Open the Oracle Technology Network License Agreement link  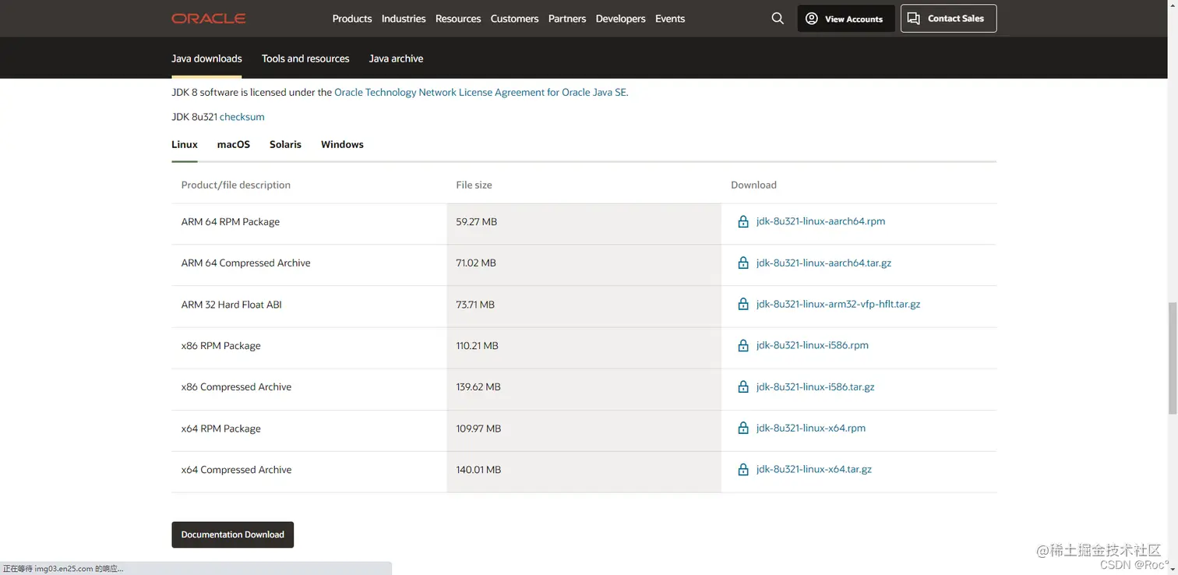point(481,92)
